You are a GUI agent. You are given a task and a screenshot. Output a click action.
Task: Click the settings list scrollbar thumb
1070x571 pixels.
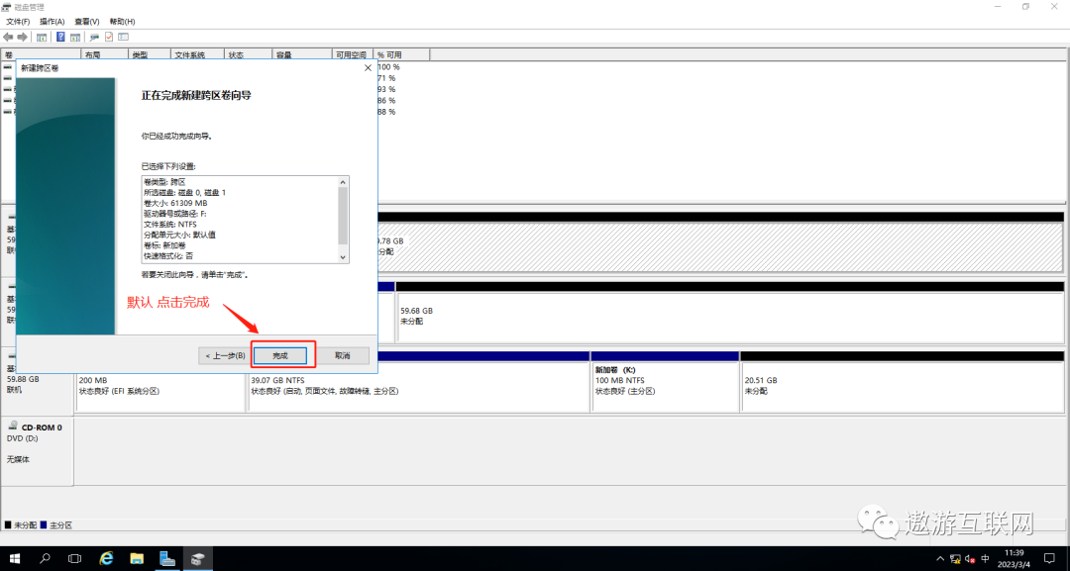pyautogui.click(x=343, y=216)
